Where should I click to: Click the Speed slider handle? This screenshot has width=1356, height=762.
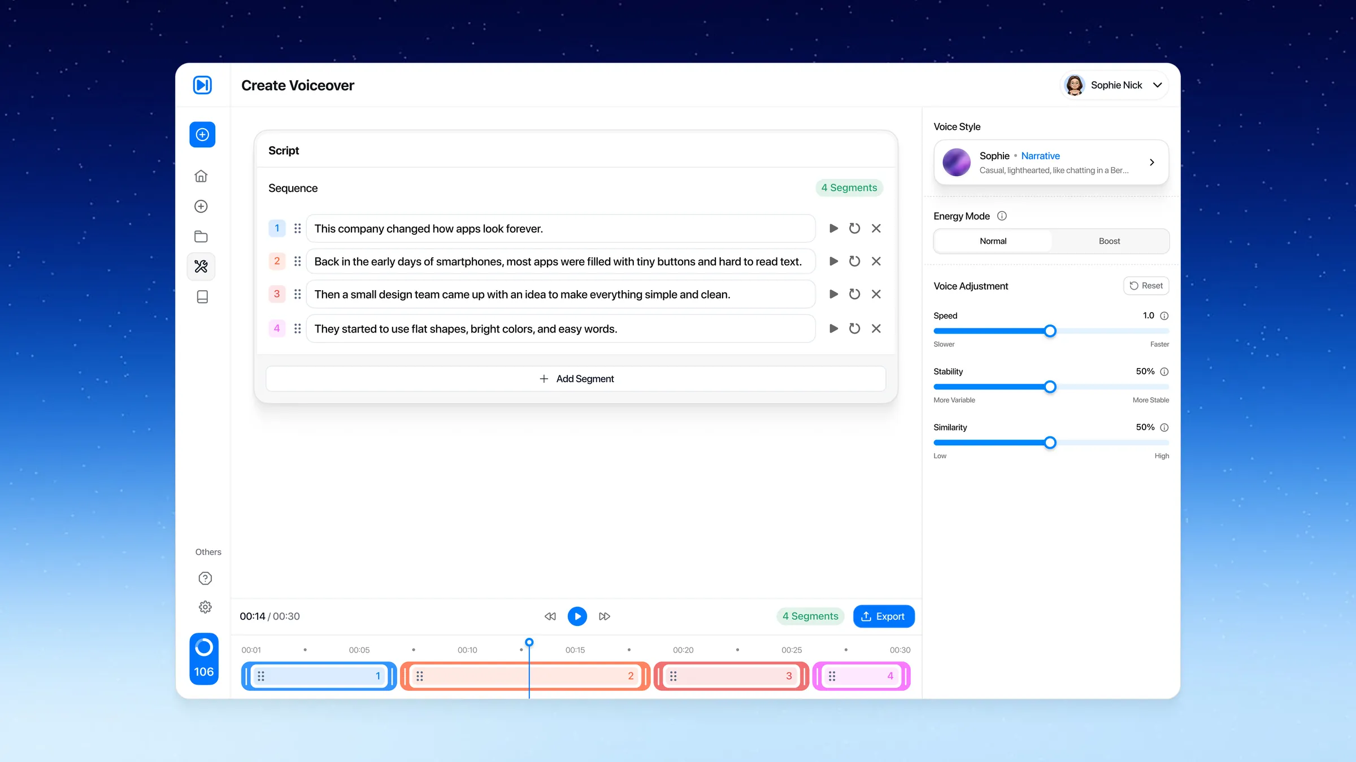point(1050,331)
